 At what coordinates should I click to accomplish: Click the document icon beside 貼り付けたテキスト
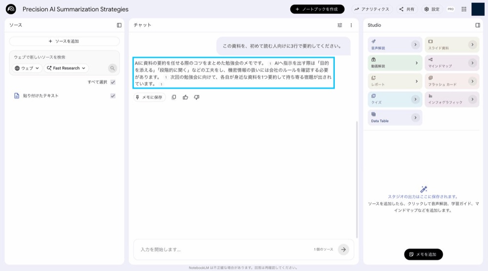[17, 96]
